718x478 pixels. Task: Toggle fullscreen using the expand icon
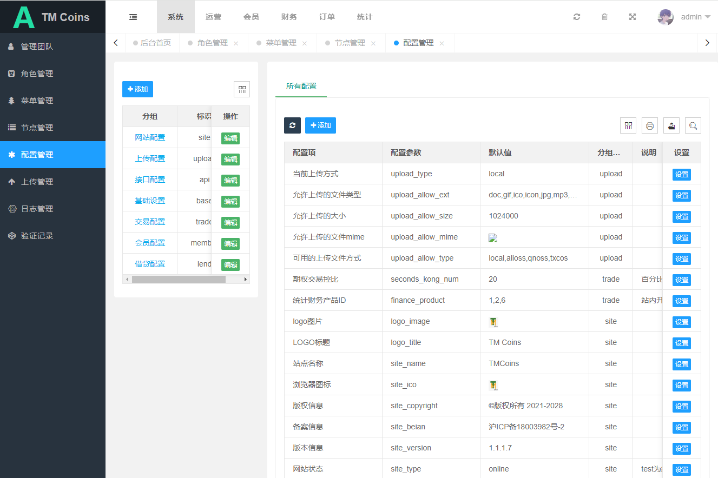[x=632, y=17]
